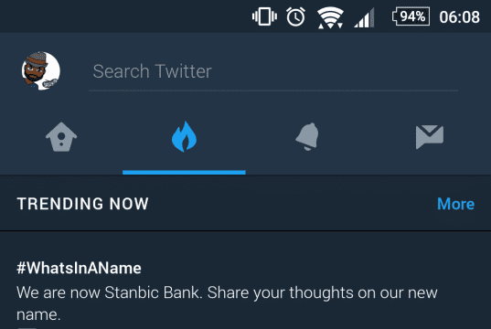
Task: Open direct messages envelope icon
Action: click(x=430, y=137)
